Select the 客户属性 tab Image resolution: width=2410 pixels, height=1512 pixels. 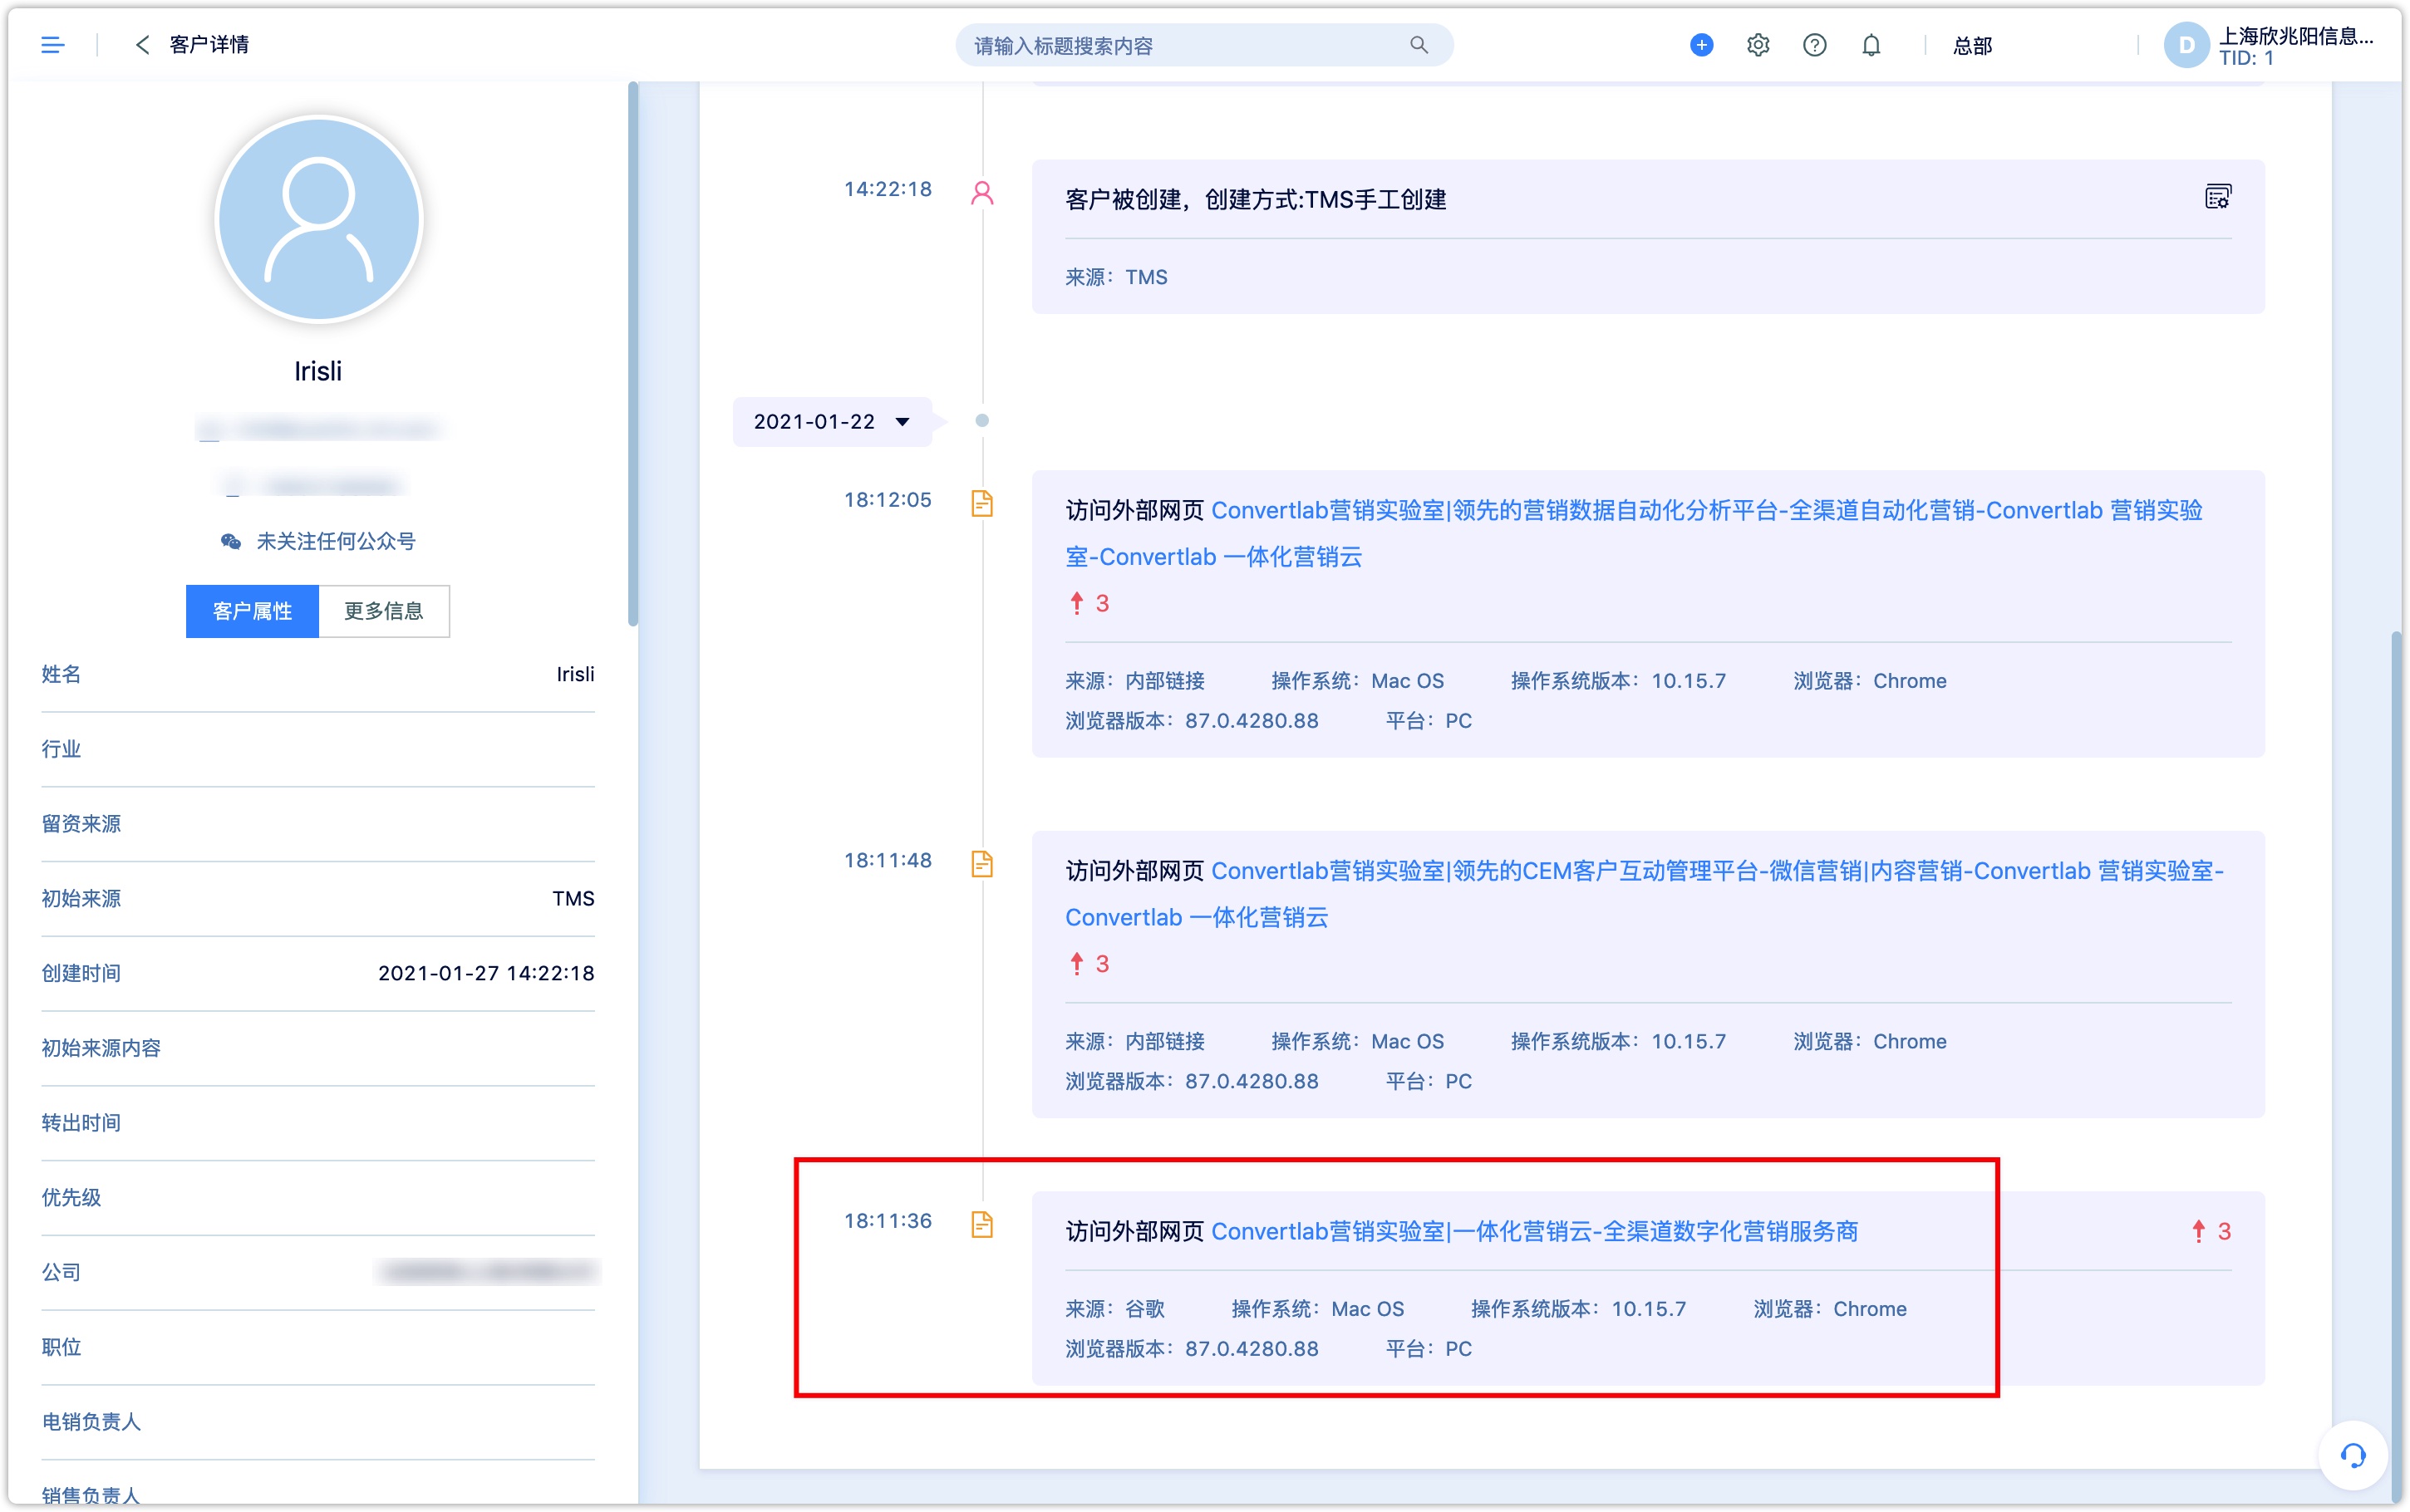(252, 611)
